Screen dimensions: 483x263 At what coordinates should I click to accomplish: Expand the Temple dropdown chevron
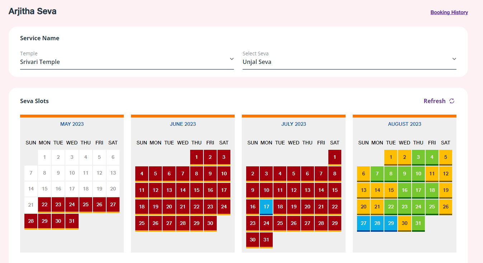[x=232, y=59]
